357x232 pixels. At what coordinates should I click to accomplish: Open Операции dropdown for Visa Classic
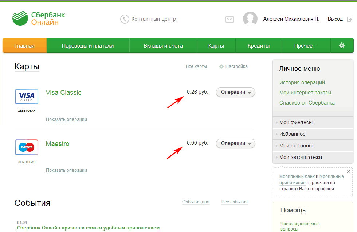coord(235,92)
